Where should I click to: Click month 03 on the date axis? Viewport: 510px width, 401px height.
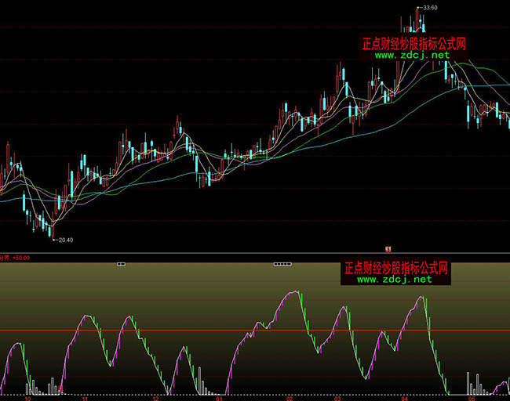[x=337, y=398]
